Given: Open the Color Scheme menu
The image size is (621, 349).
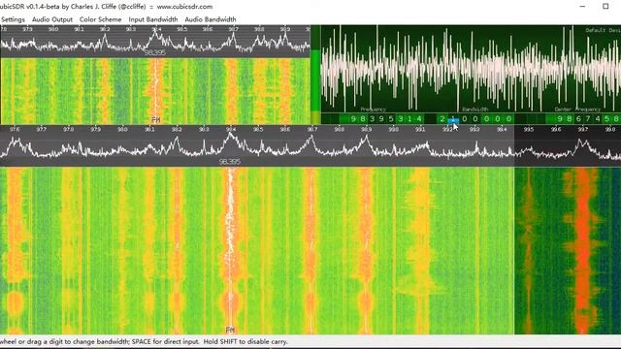Looking at the screenshot, I should pos(100,19).
